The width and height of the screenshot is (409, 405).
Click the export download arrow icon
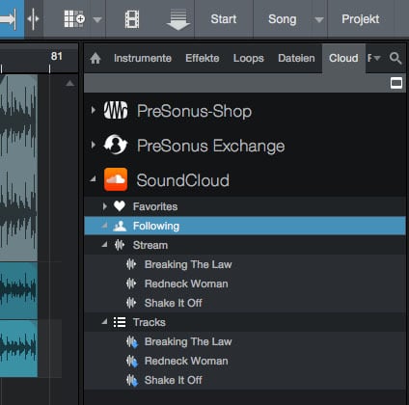[178, 20]
